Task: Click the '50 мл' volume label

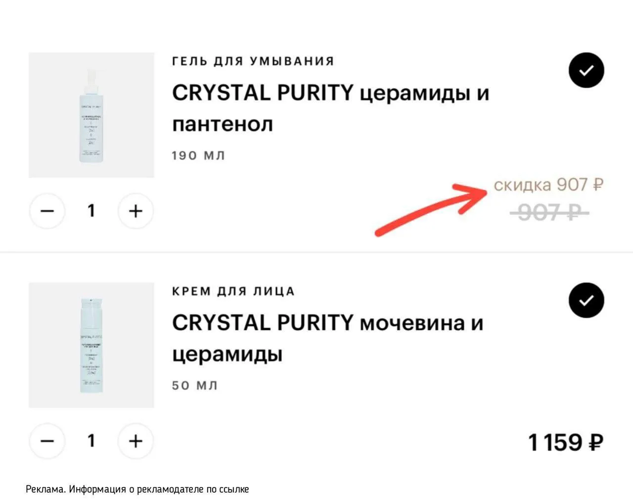Action: (x=195, y=385)
